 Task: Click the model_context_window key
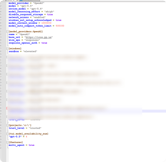[x=23, y=23]
